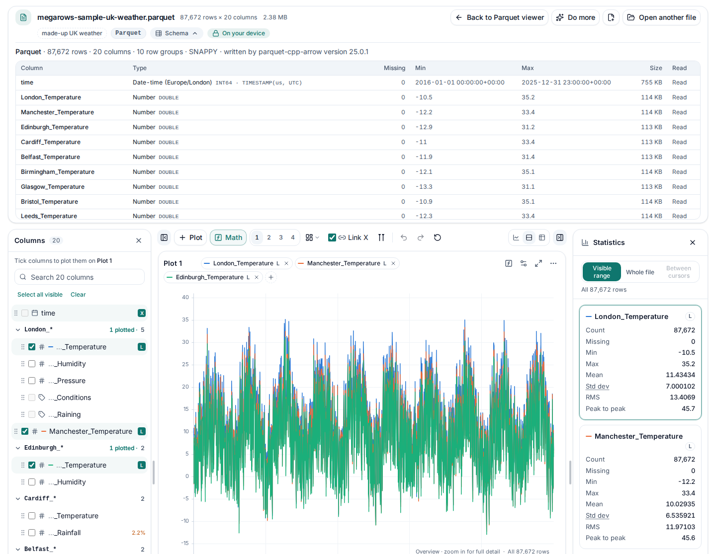The image size is (716, 554).
Task: Close the Statistics panel
Action: (x=693, y=242)
